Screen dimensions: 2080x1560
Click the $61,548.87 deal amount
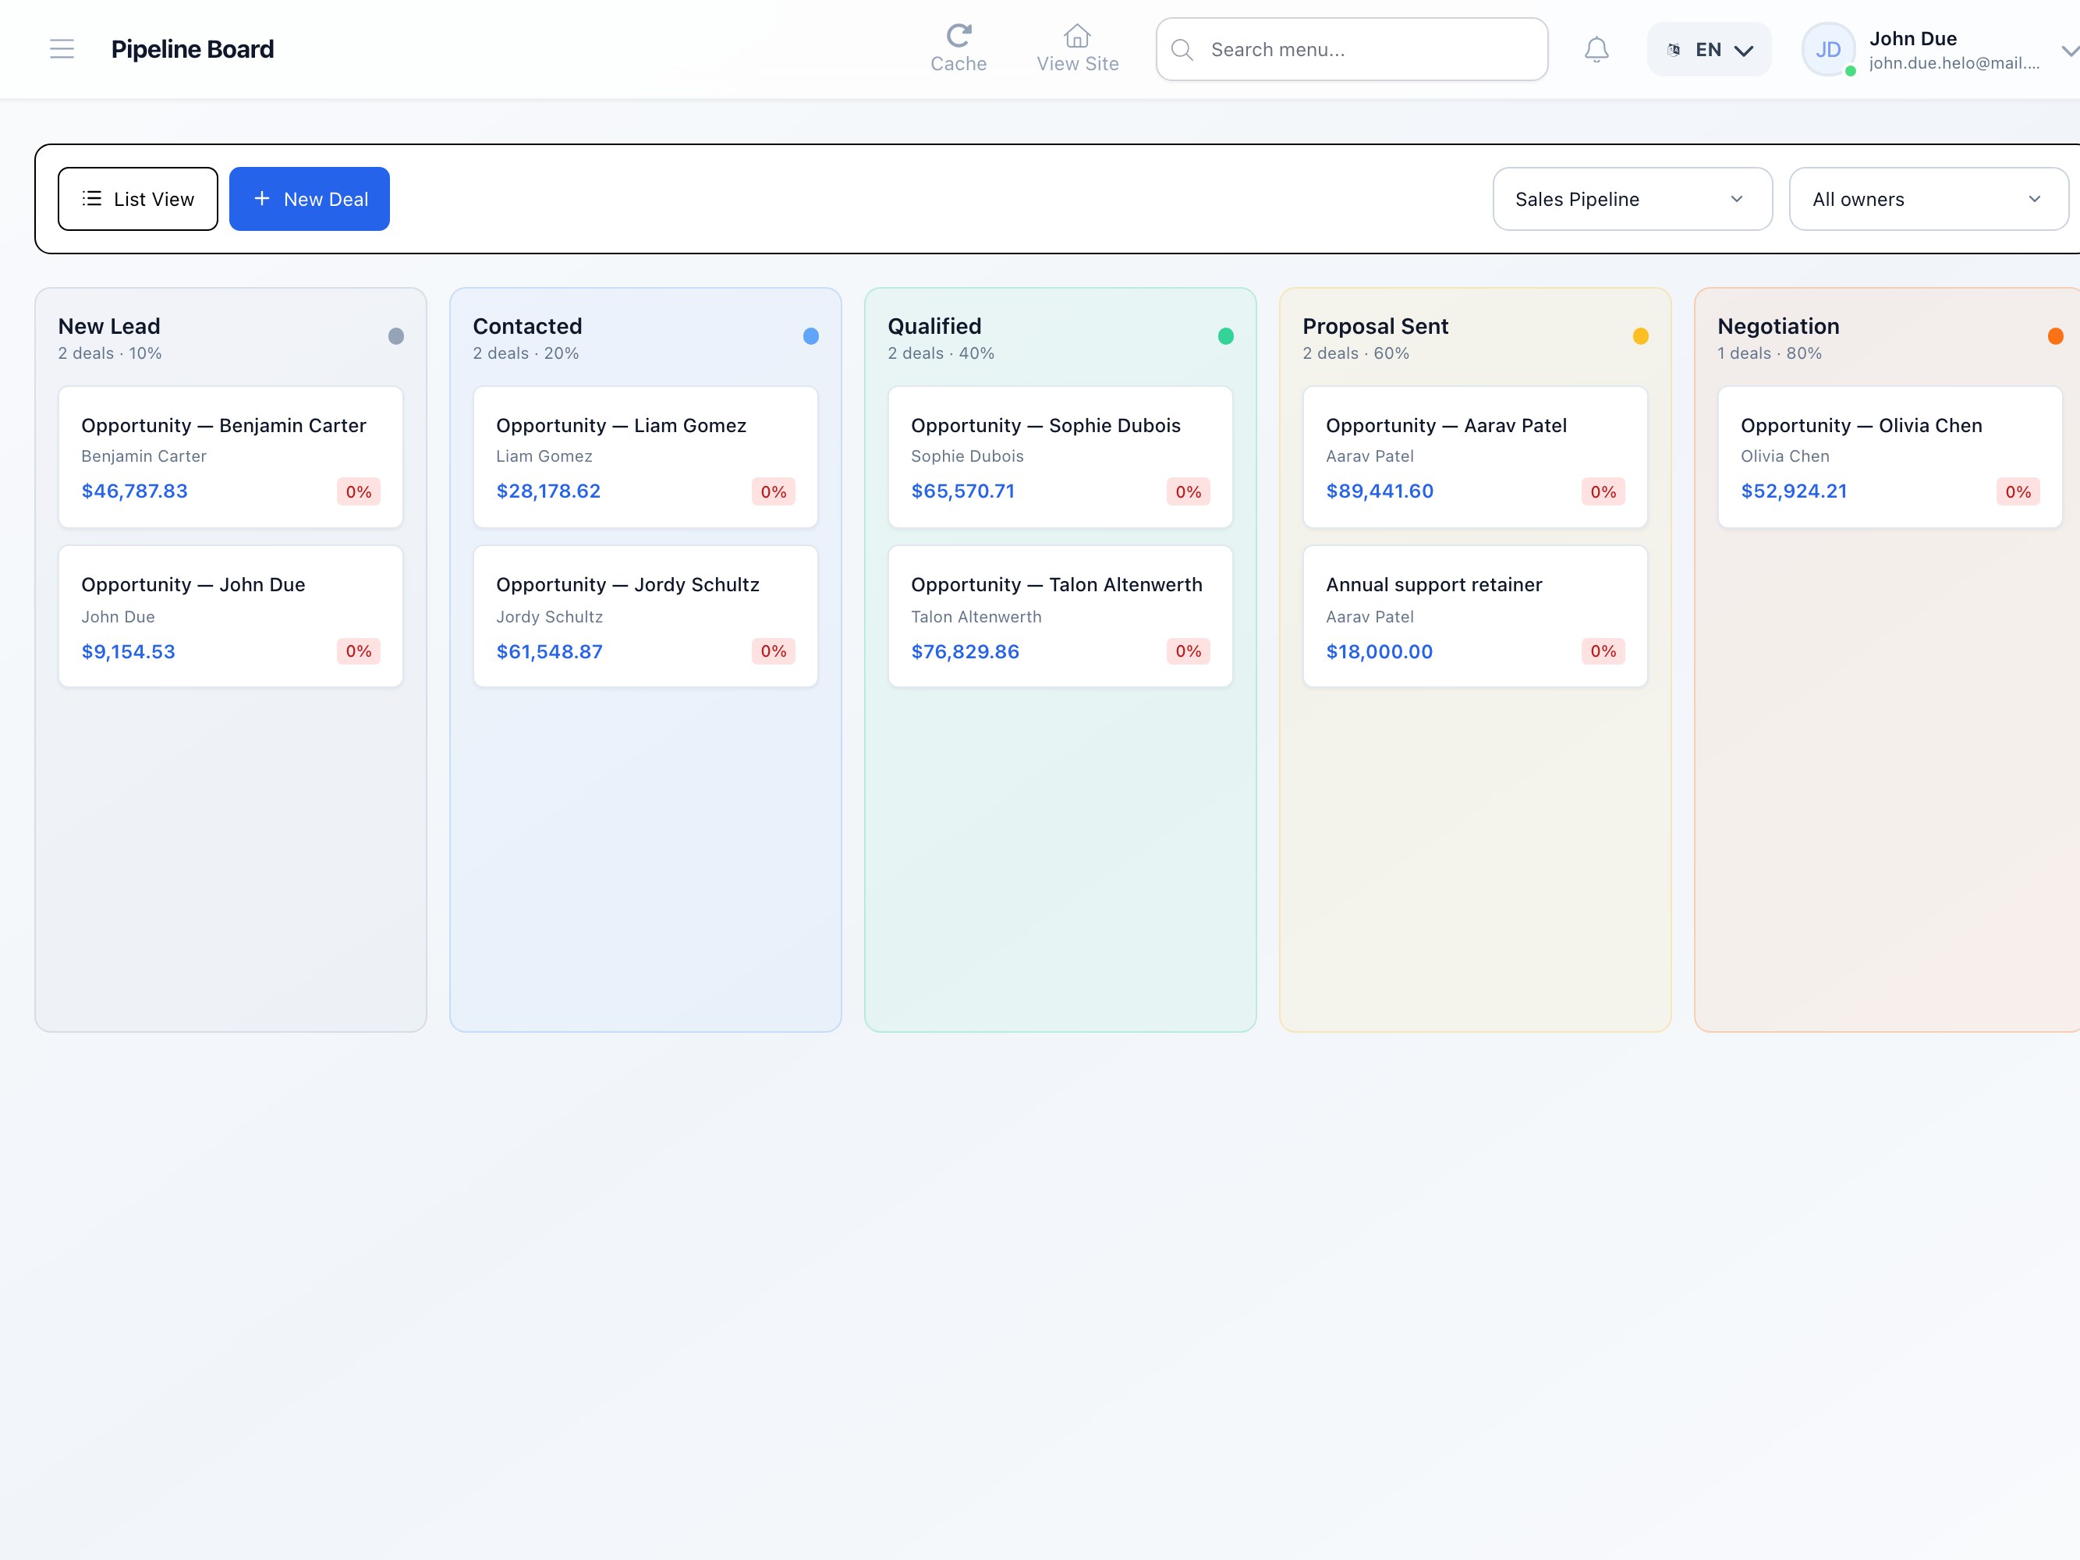(549, 651)
